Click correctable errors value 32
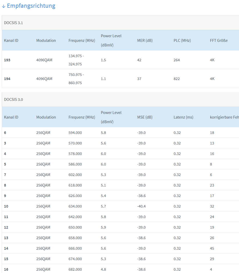Viewport: 239px width, 273px height. [212, 206]
